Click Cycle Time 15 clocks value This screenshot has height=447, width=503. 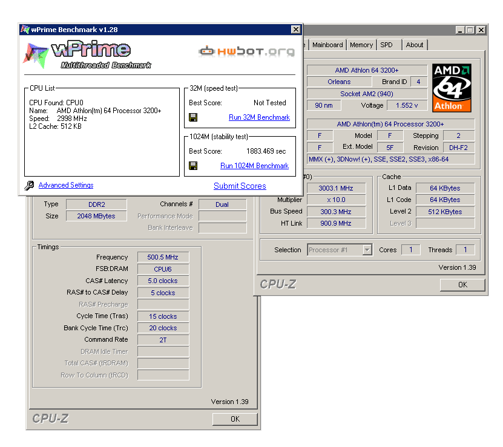point(163,316)
